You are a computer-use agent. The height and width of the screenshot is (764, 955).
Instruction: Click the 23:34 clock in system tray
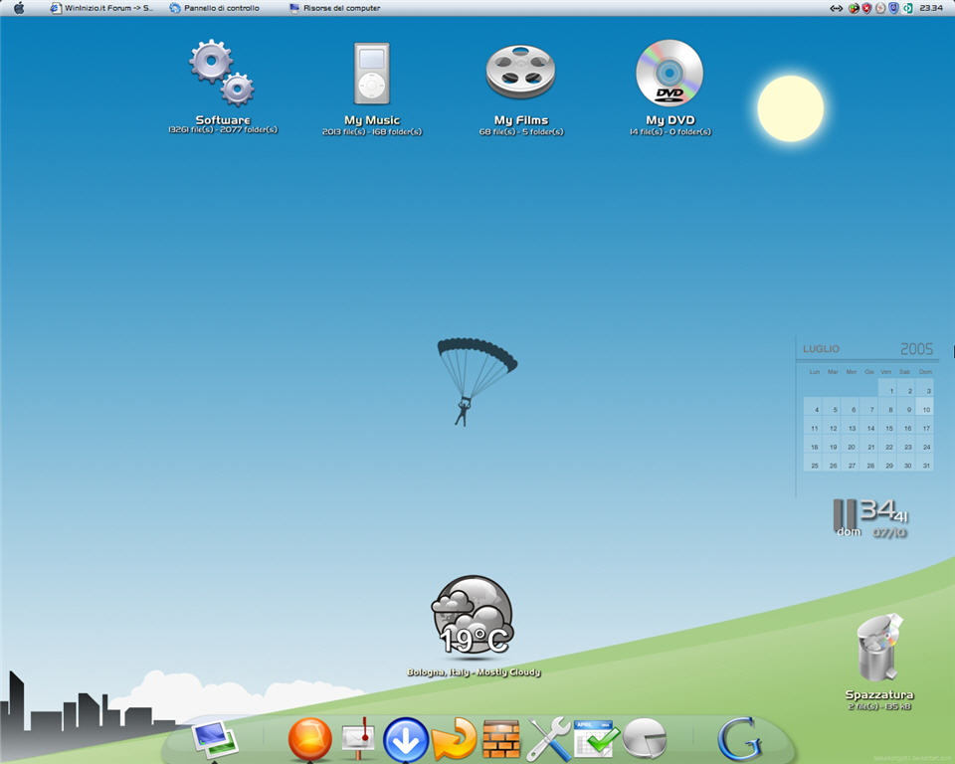pyautogui.click(x=931, y=8)
